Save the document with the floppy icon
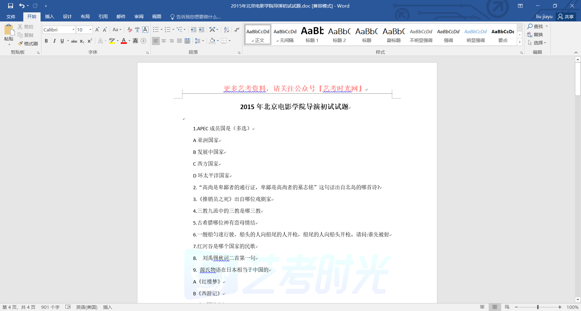 coord(11,6)
